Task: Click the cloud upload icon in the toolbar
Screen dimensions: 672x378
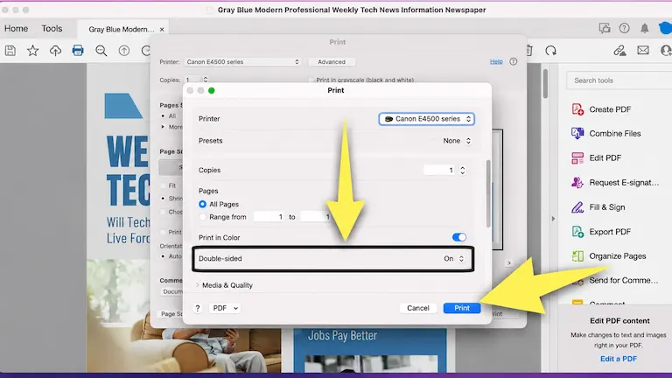Action: [x=55, y=51]
